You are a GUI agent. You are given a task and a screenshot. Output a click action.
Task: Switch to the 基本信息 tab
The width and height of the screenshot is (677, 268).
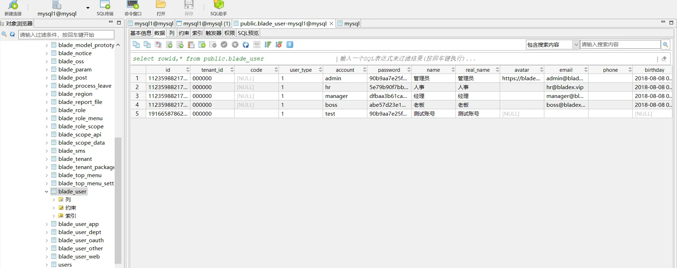140,33
